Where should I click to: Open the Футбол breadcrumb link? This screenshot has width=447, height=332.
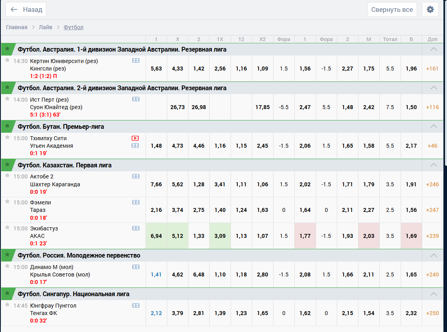point(73,27)
